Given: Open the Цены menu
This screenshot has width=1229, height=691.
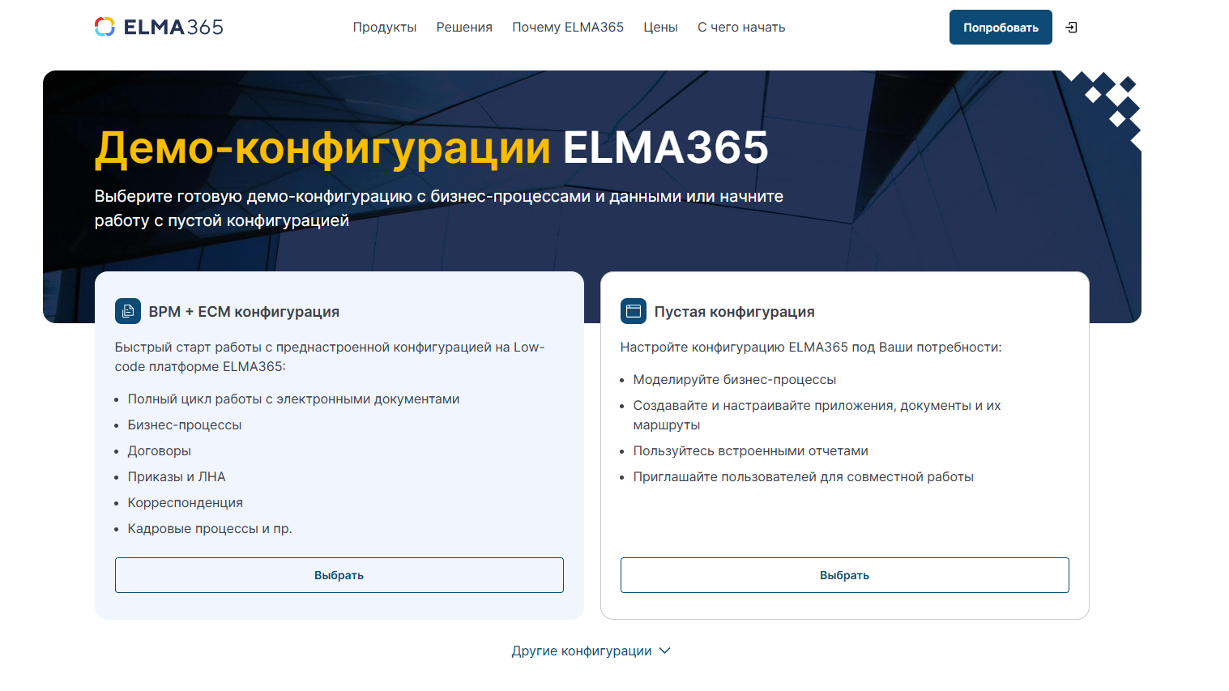Looking at the screenshot, I should tap(660, 27).
